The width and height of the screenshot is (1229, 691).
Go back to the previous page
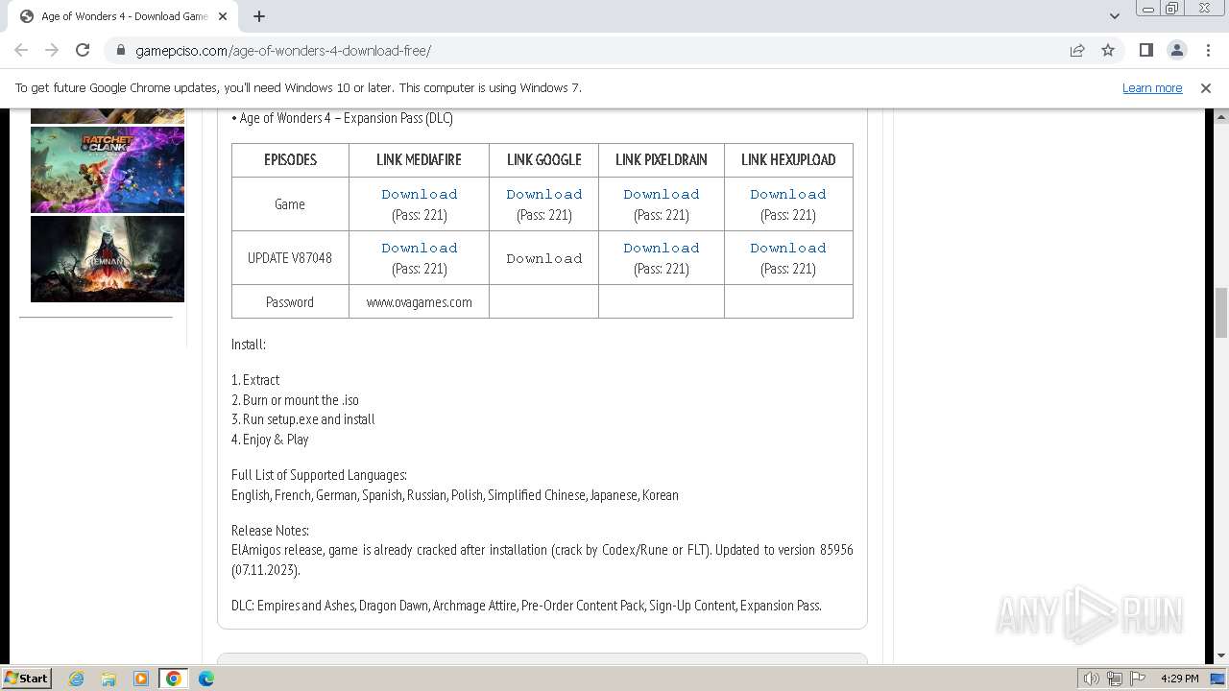[21, 50]
